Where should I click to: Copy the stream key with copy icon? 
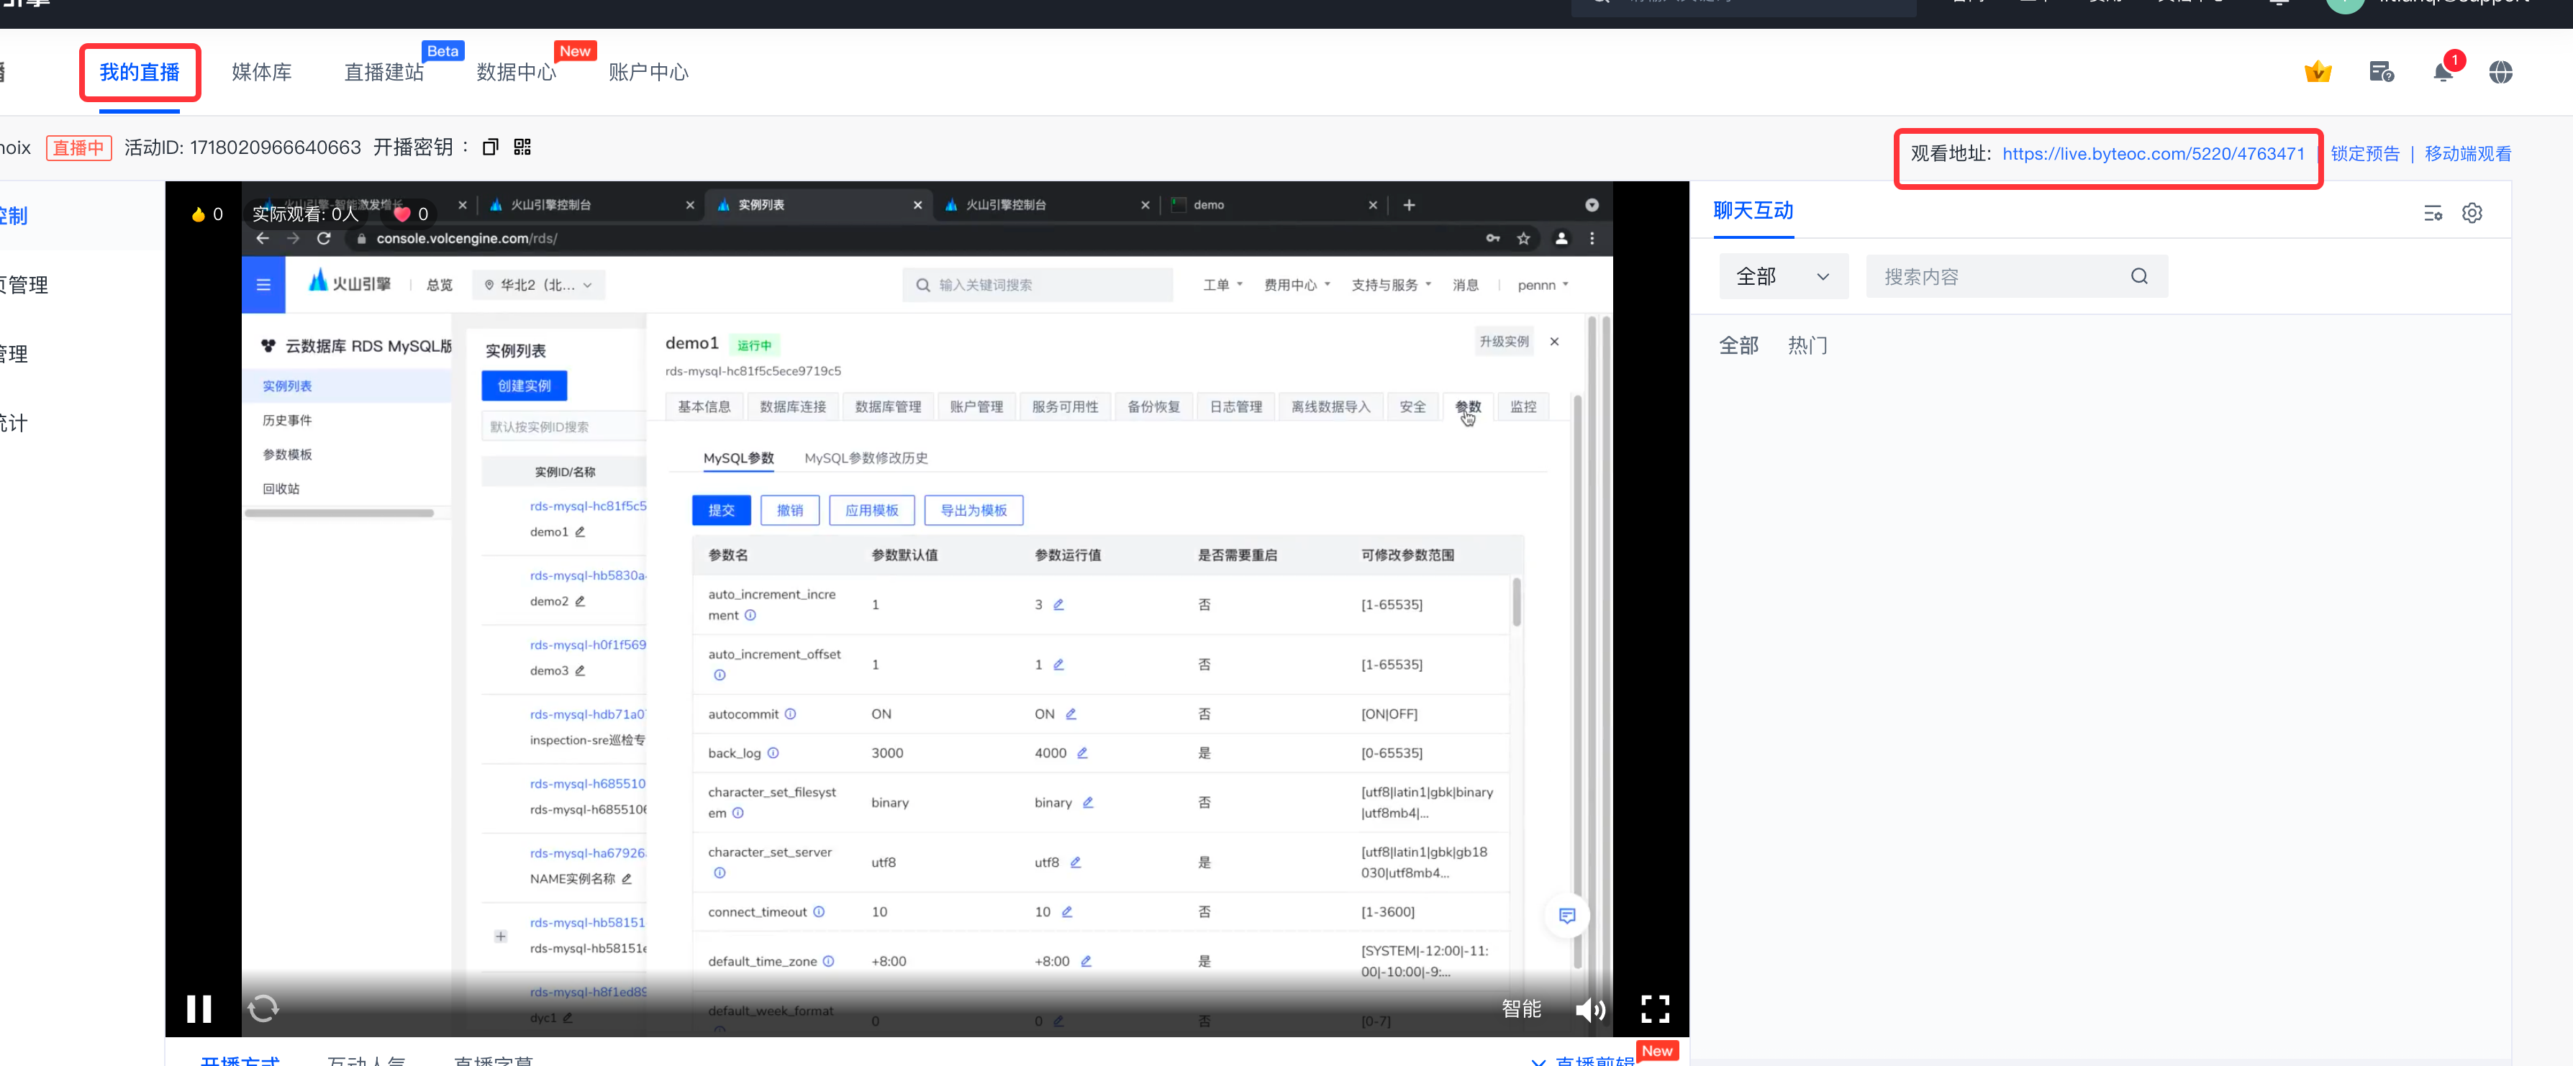click(x=489, y=147)
